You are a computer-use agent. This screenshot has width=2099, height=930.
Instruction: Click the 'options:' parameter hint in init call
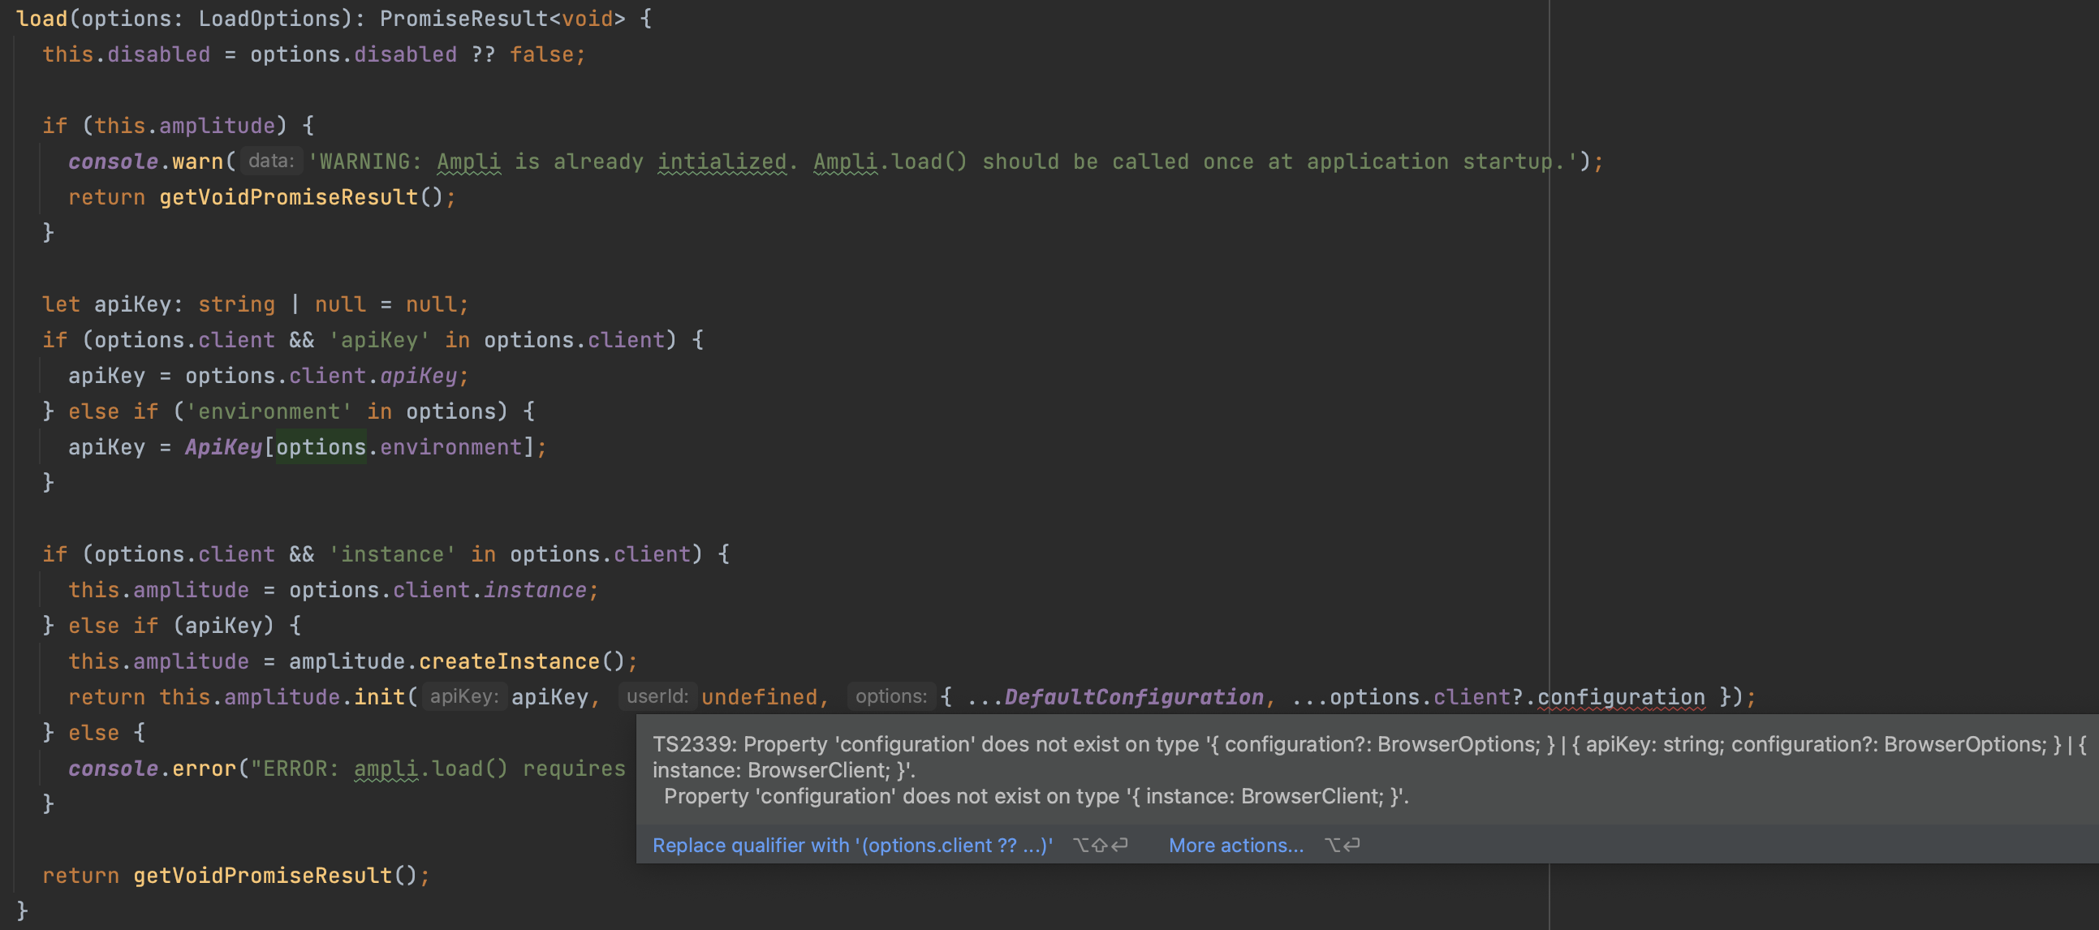890,696
